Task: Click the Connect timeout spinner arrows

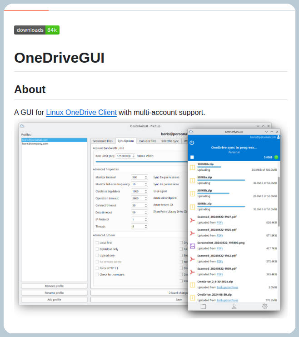Action: click(x=146, y=205)
